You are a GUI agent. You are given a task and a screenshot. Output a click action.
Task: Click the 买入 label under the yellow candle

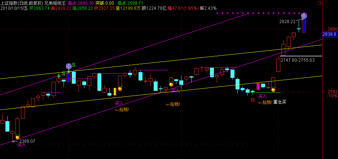[119, 103]
